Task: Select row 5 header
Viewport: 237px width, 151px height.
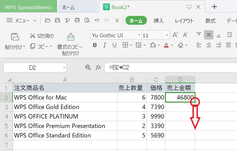Action: tap(6, 126)
